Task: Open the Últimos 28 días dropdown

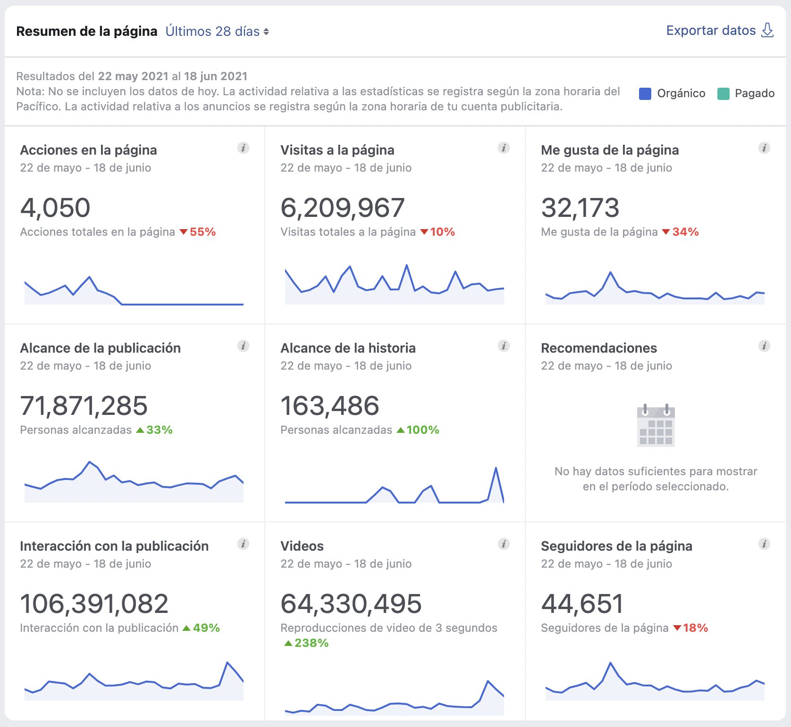Action: point(217,32)
